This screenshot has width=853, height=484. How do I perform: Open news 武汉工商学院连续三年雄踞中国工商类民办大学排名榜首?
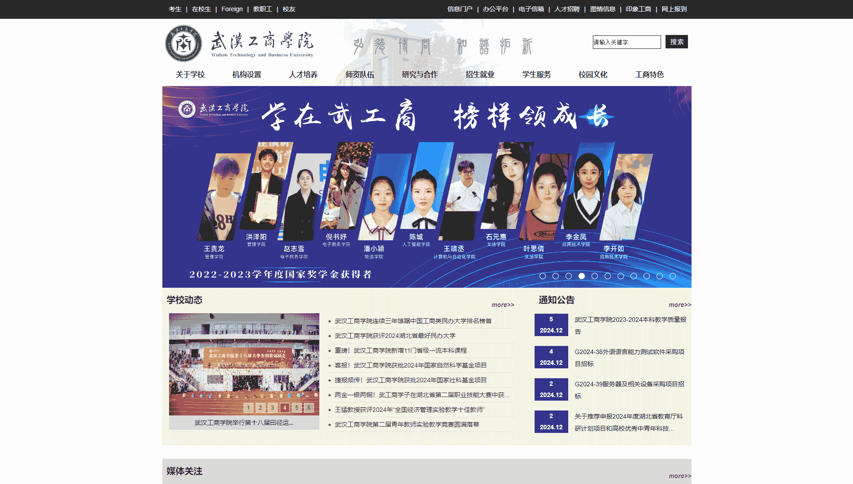pyautogui.click(x=413, y=321)
